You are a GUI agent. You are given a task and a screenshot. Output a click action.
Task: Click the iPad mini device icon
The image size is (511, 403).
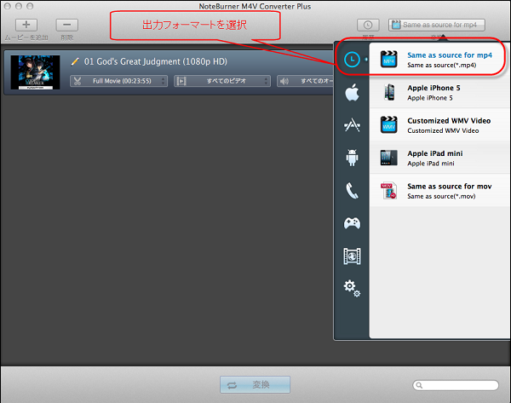pos(389,158)
